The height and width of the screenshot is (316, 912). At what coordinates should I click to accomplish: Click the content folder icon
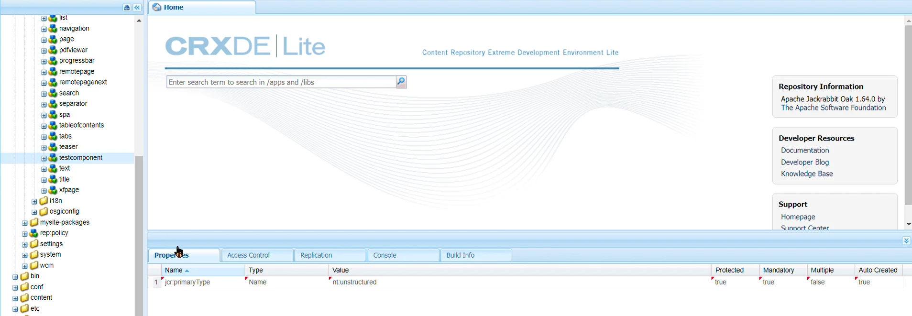(x=24, y=297)
